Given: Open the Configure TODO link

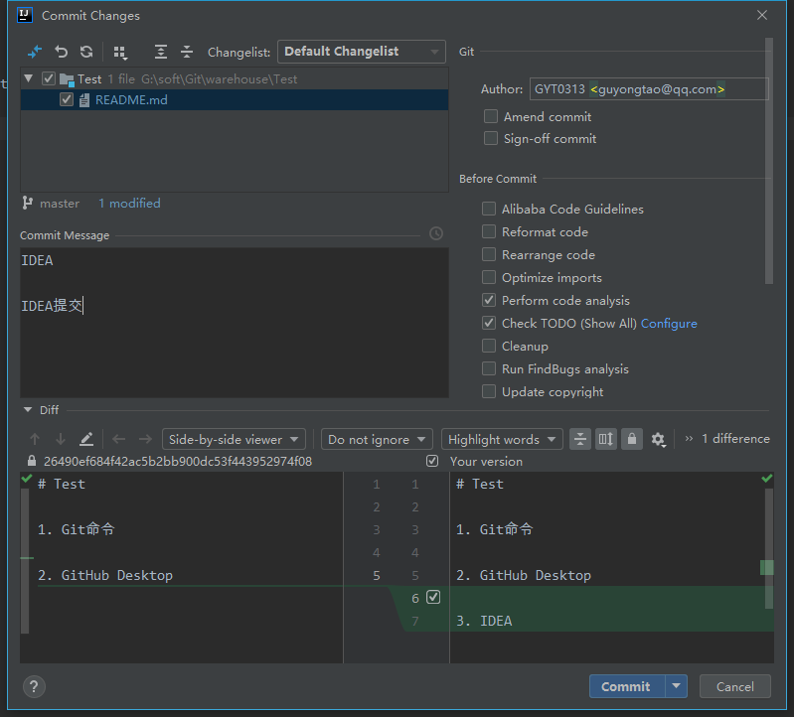Looking at the screenshot, I should (x=669, y=324).
